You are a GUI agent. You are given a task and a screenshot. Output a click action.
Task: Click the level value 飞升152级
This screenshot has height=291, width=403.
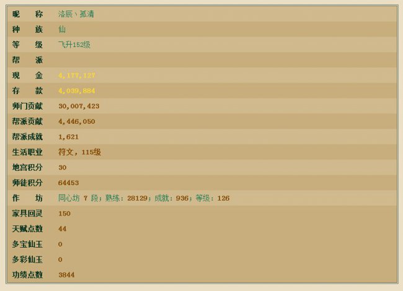(x=74, y=45)
